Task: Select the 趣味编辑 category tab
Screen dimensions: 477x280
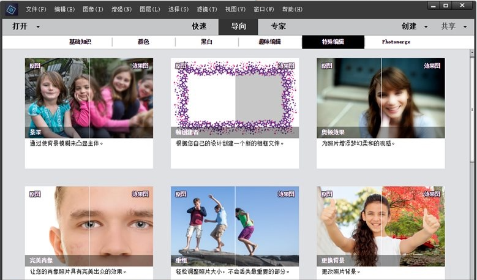Action: click(x=270, y=42)
